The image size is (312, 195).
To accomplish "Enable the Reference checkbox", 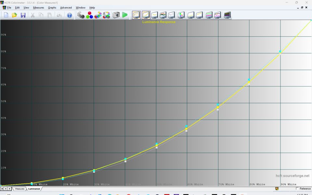I will [x=297, y=188].
